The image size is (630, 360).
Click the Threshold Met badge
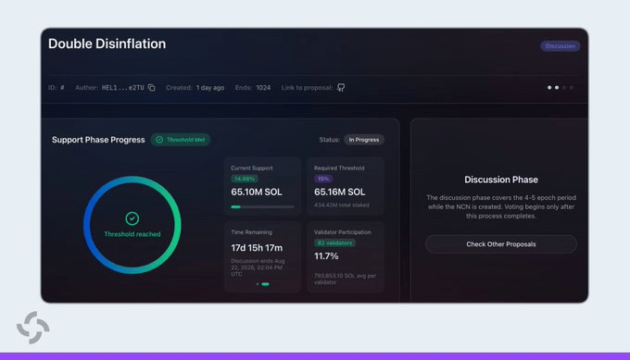tap(181, 140)
